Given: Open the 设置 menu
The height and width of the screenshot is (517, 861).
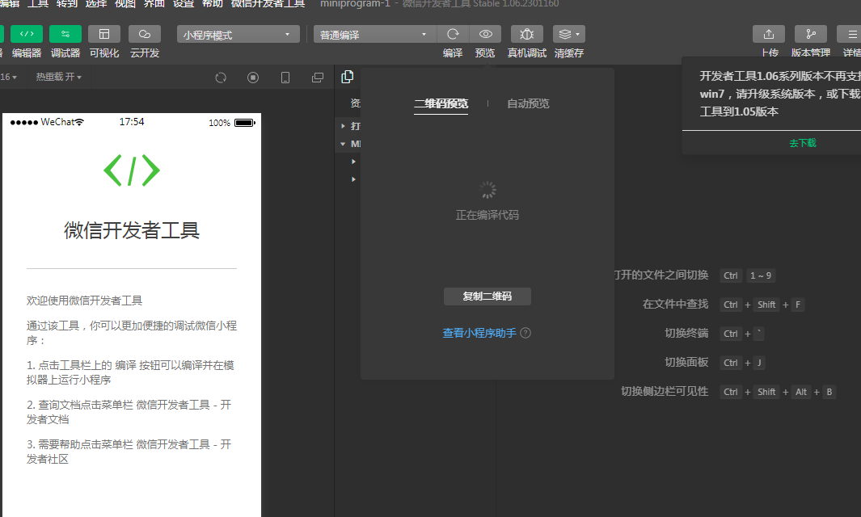Looking at the screenshot, I should point(184,3).
